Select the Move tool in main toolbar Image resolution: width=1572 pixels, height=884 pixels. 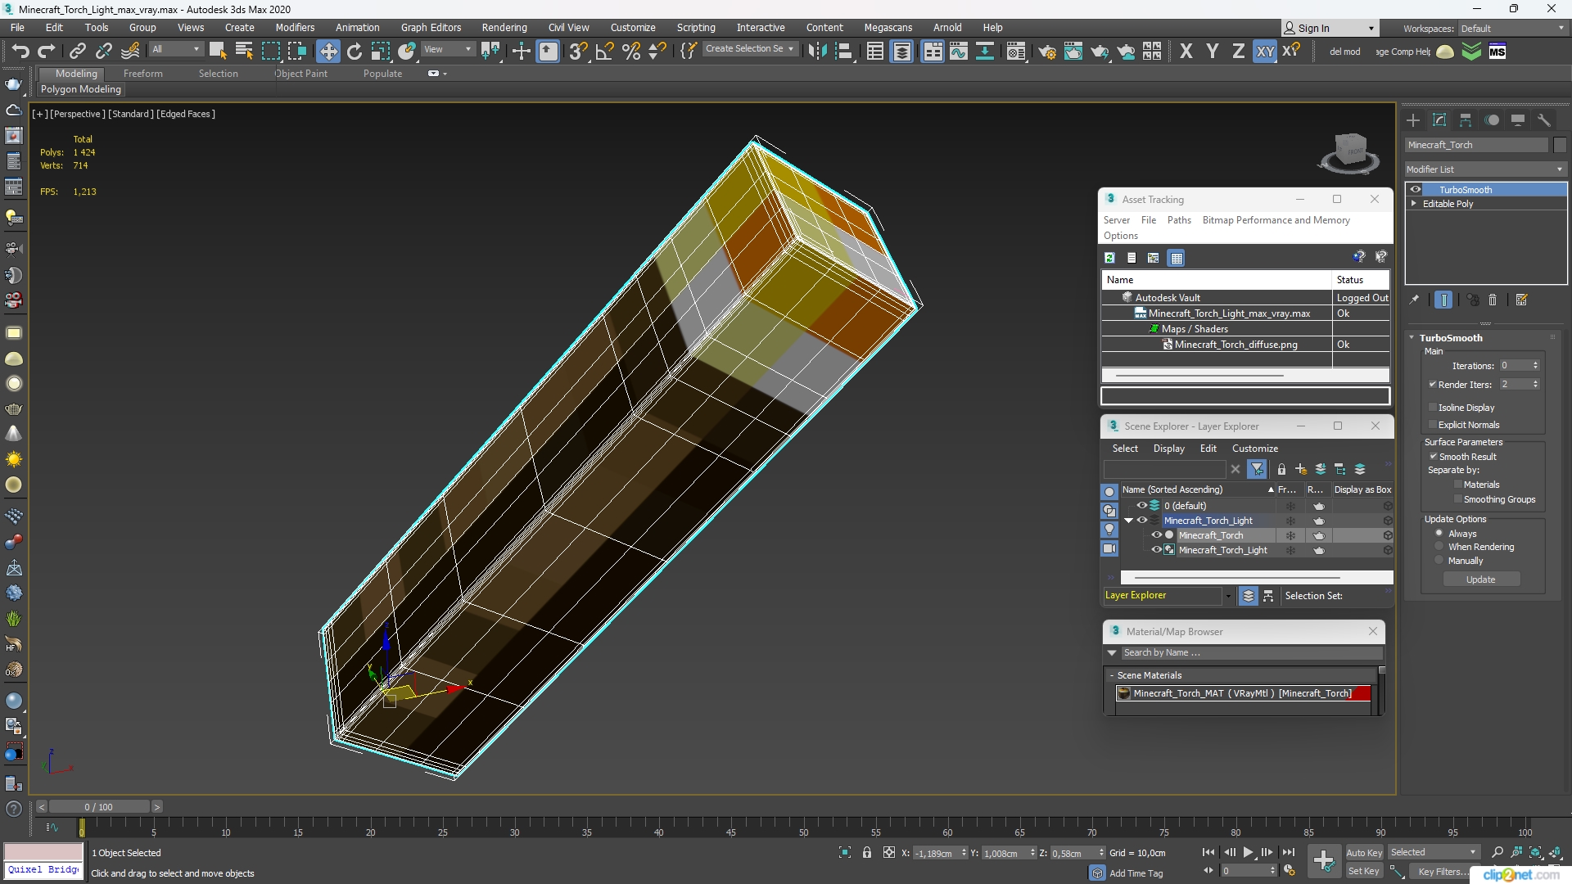tap(327, 52)
